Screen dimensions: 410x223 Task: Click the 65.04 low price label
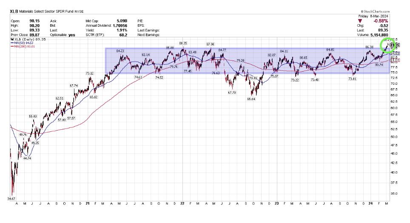coord(251,99)
